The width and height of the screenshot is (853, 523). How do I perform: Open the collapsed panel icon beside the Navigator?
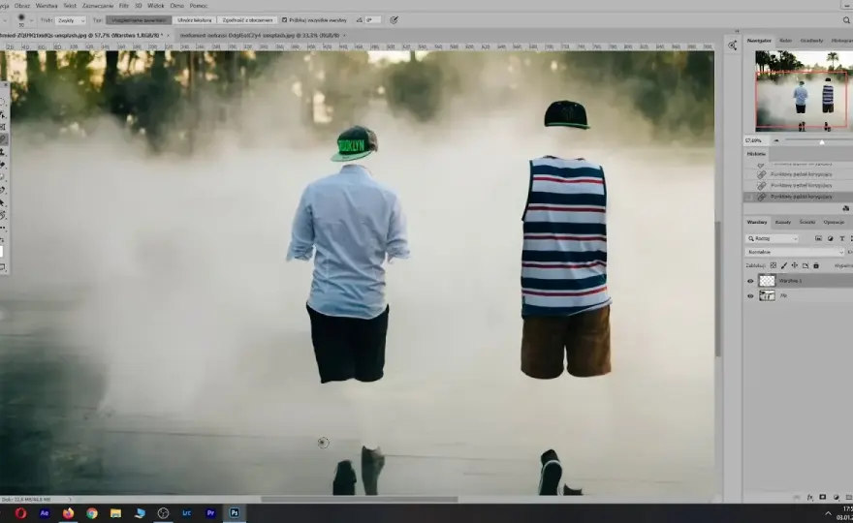[732, 46]
